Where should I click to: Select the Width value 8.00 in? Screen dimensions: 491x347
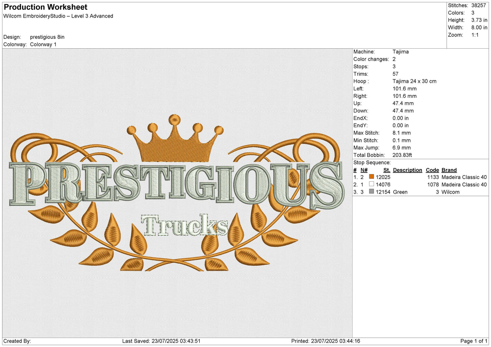tap(479, 27)
